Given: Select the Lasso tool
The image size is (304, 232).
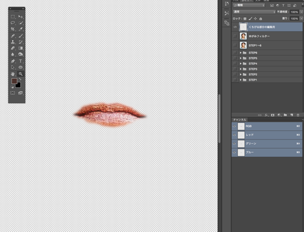Looking at the screenshot, I should click(13, 23).
